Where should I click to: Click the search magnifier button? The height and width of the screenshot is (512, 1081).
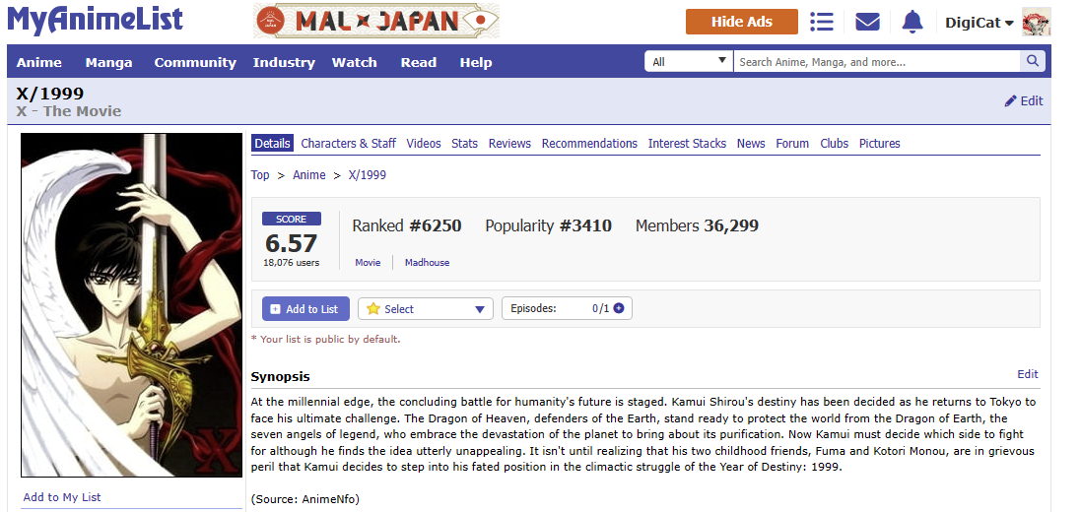1032,61
